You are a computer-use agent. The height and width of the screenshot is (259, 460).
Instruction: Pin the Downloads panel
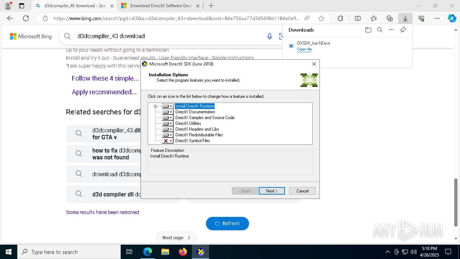tap(403, 30)
